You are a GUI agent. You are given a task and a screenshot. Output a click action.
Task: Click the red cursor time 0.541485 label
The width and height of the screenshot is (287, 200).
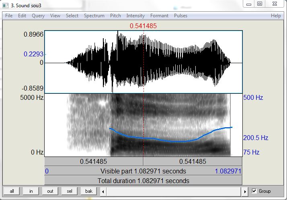pos(143,26)
